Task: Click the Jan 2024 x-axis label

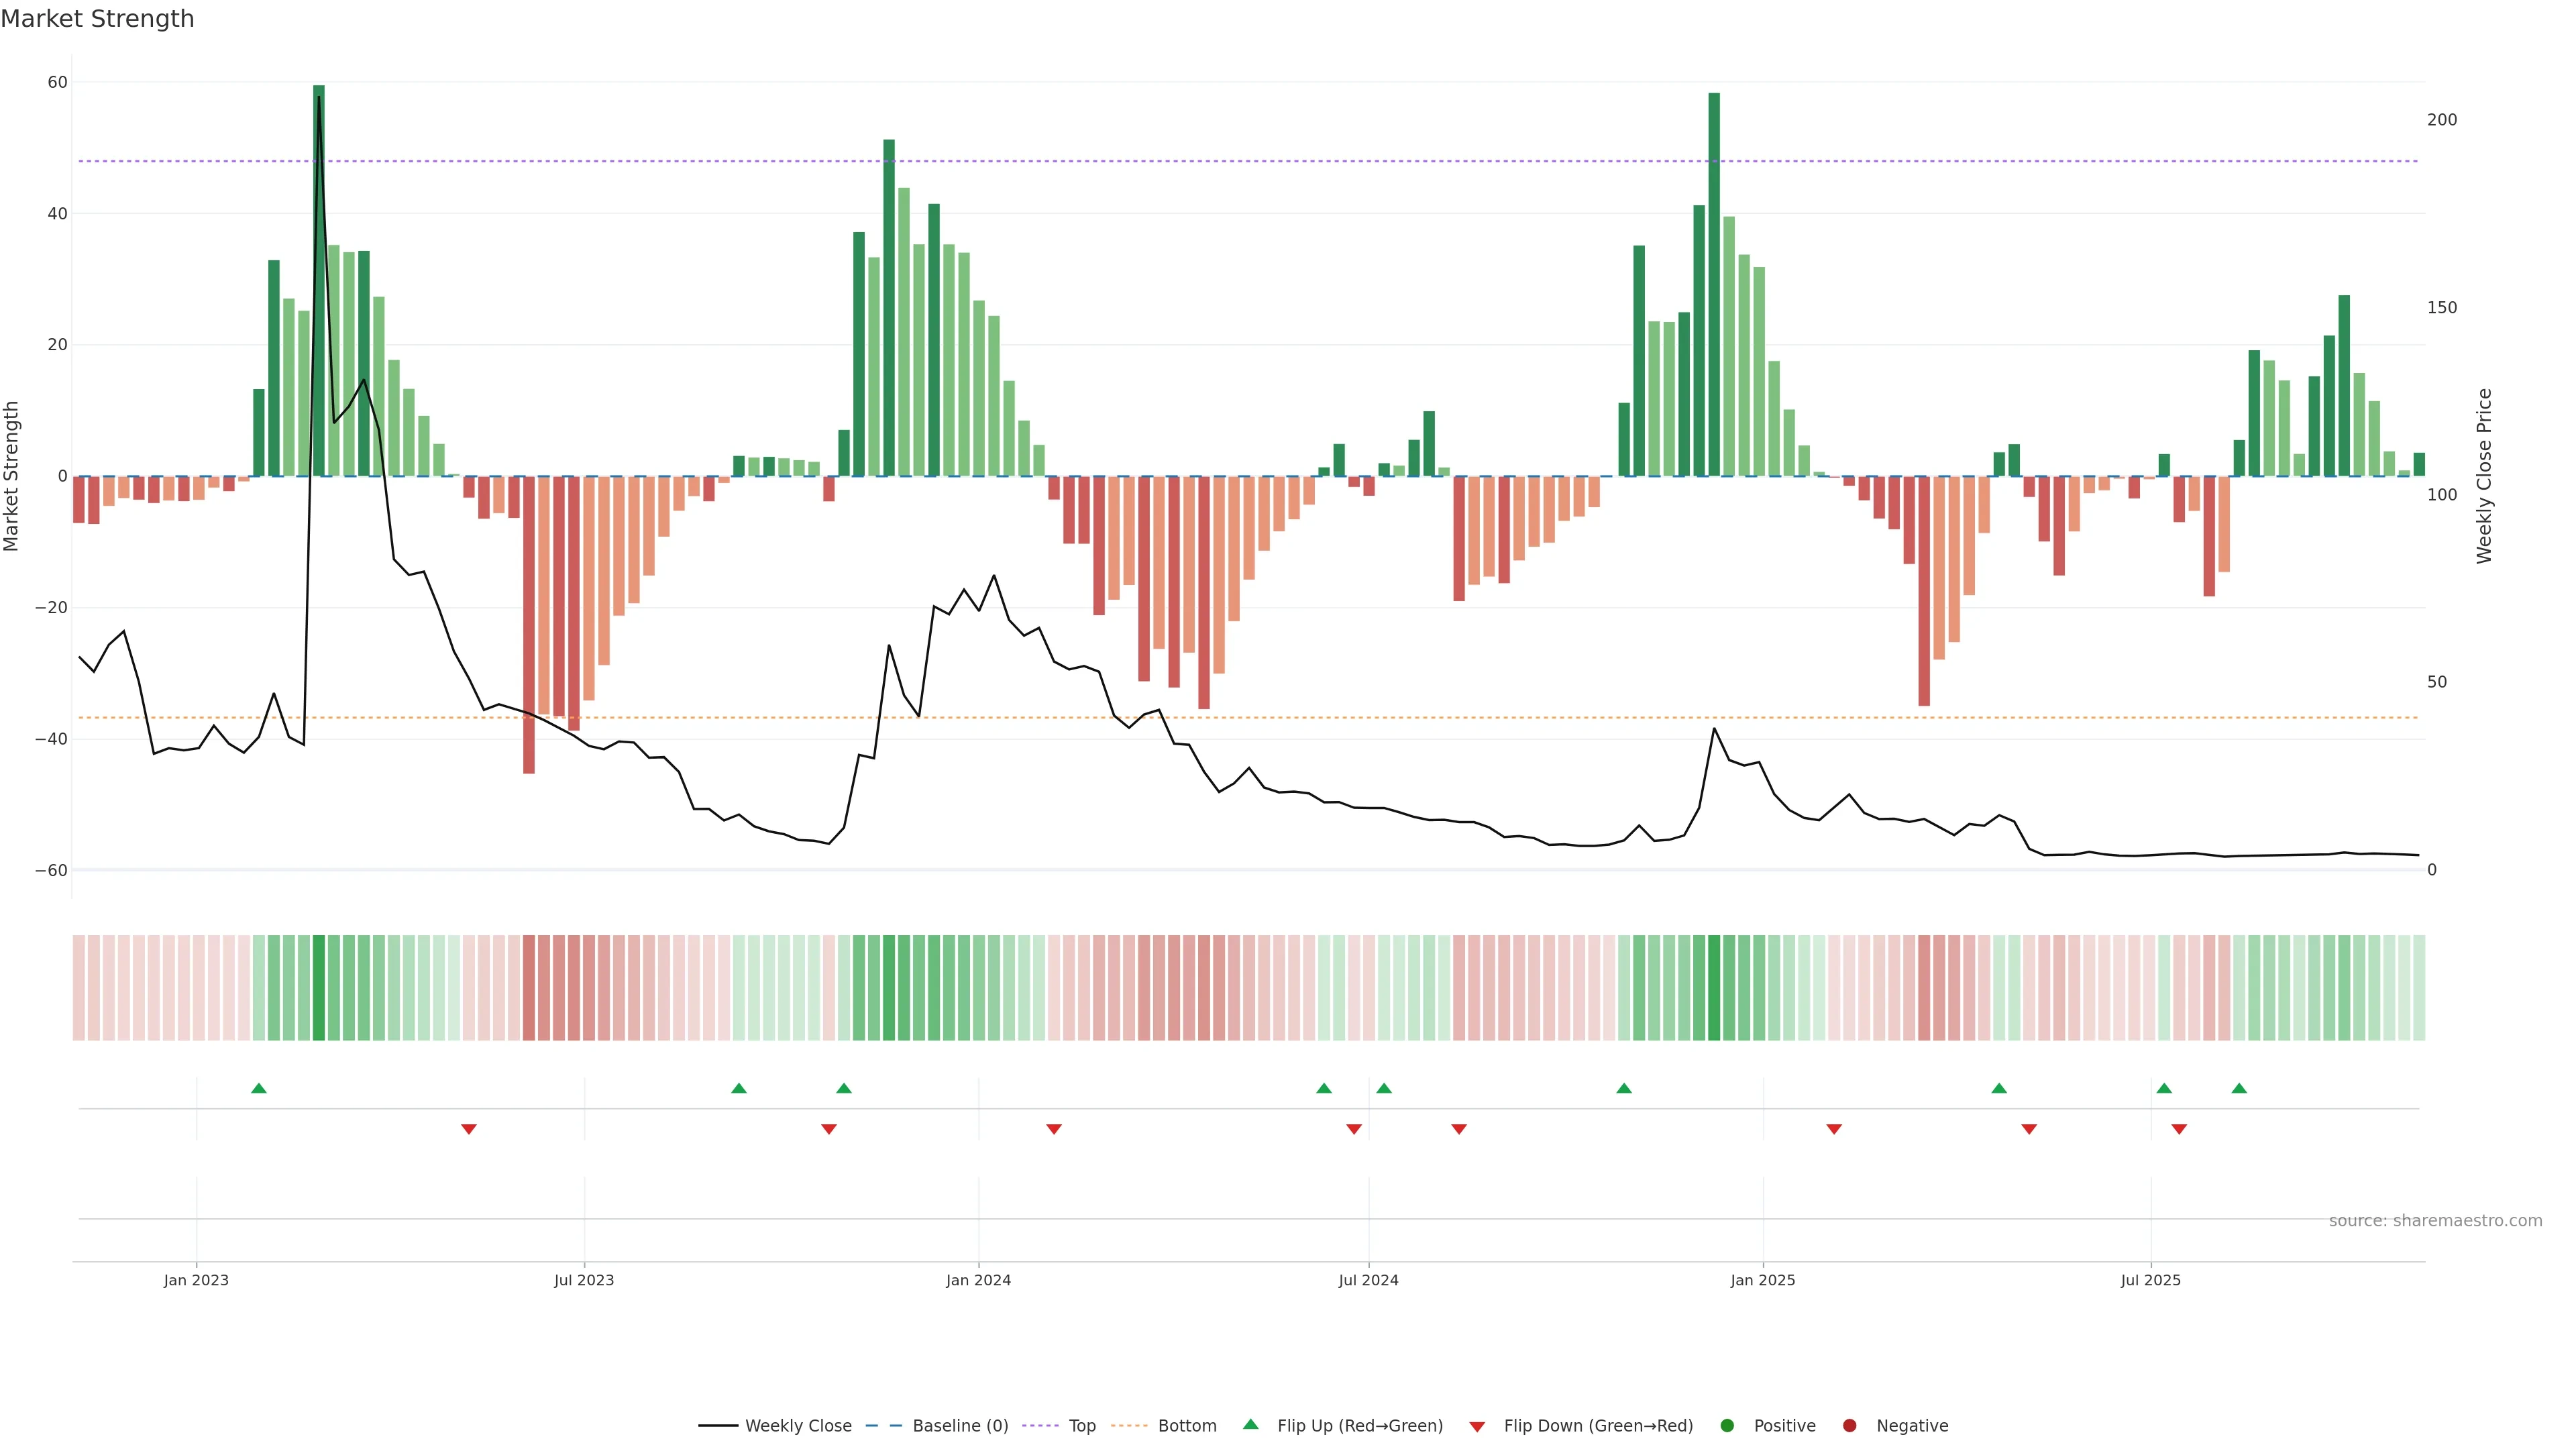Action: pos(978,1280)
